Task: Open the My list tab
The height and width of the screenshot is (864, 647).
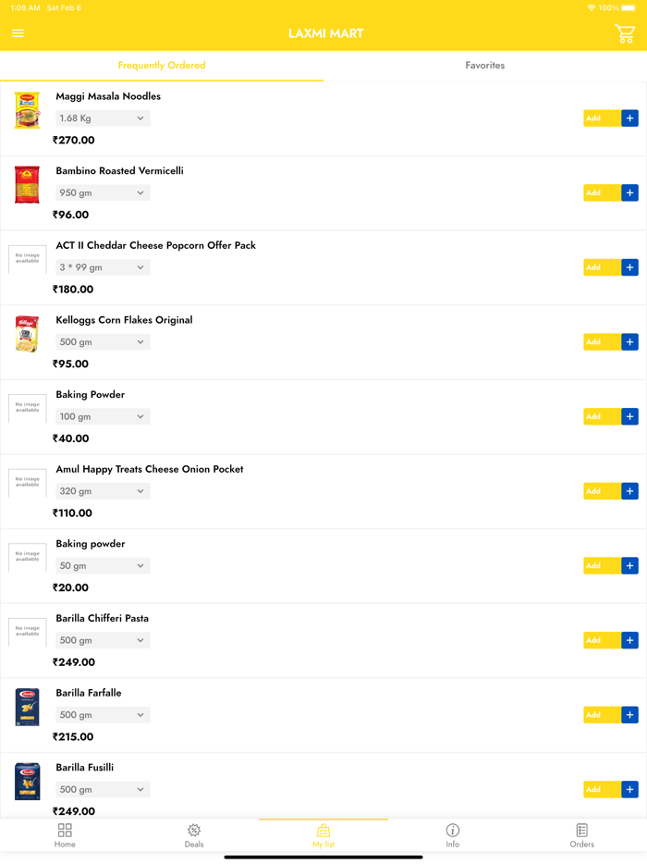Action: pos(323,834)
